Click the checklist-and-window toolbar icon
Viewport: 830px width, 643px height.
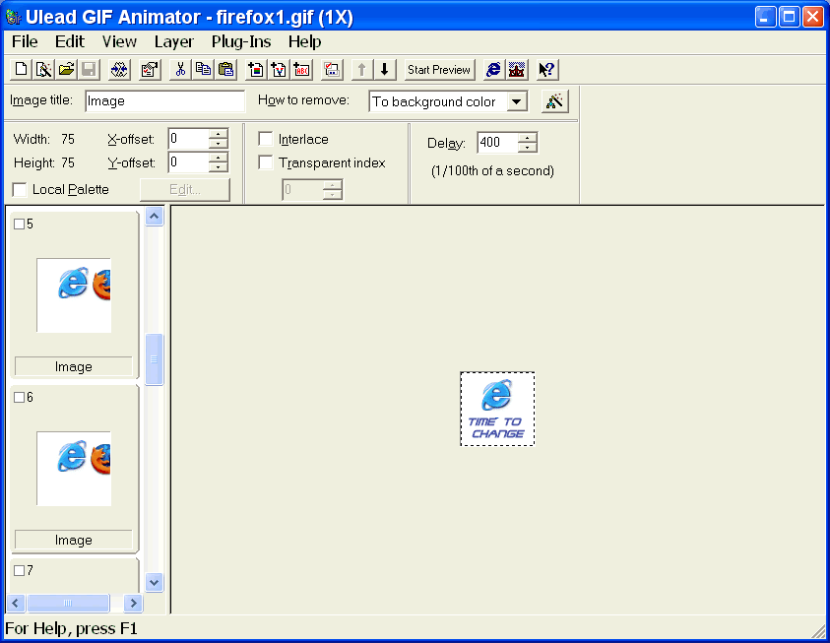click(332, 69)
